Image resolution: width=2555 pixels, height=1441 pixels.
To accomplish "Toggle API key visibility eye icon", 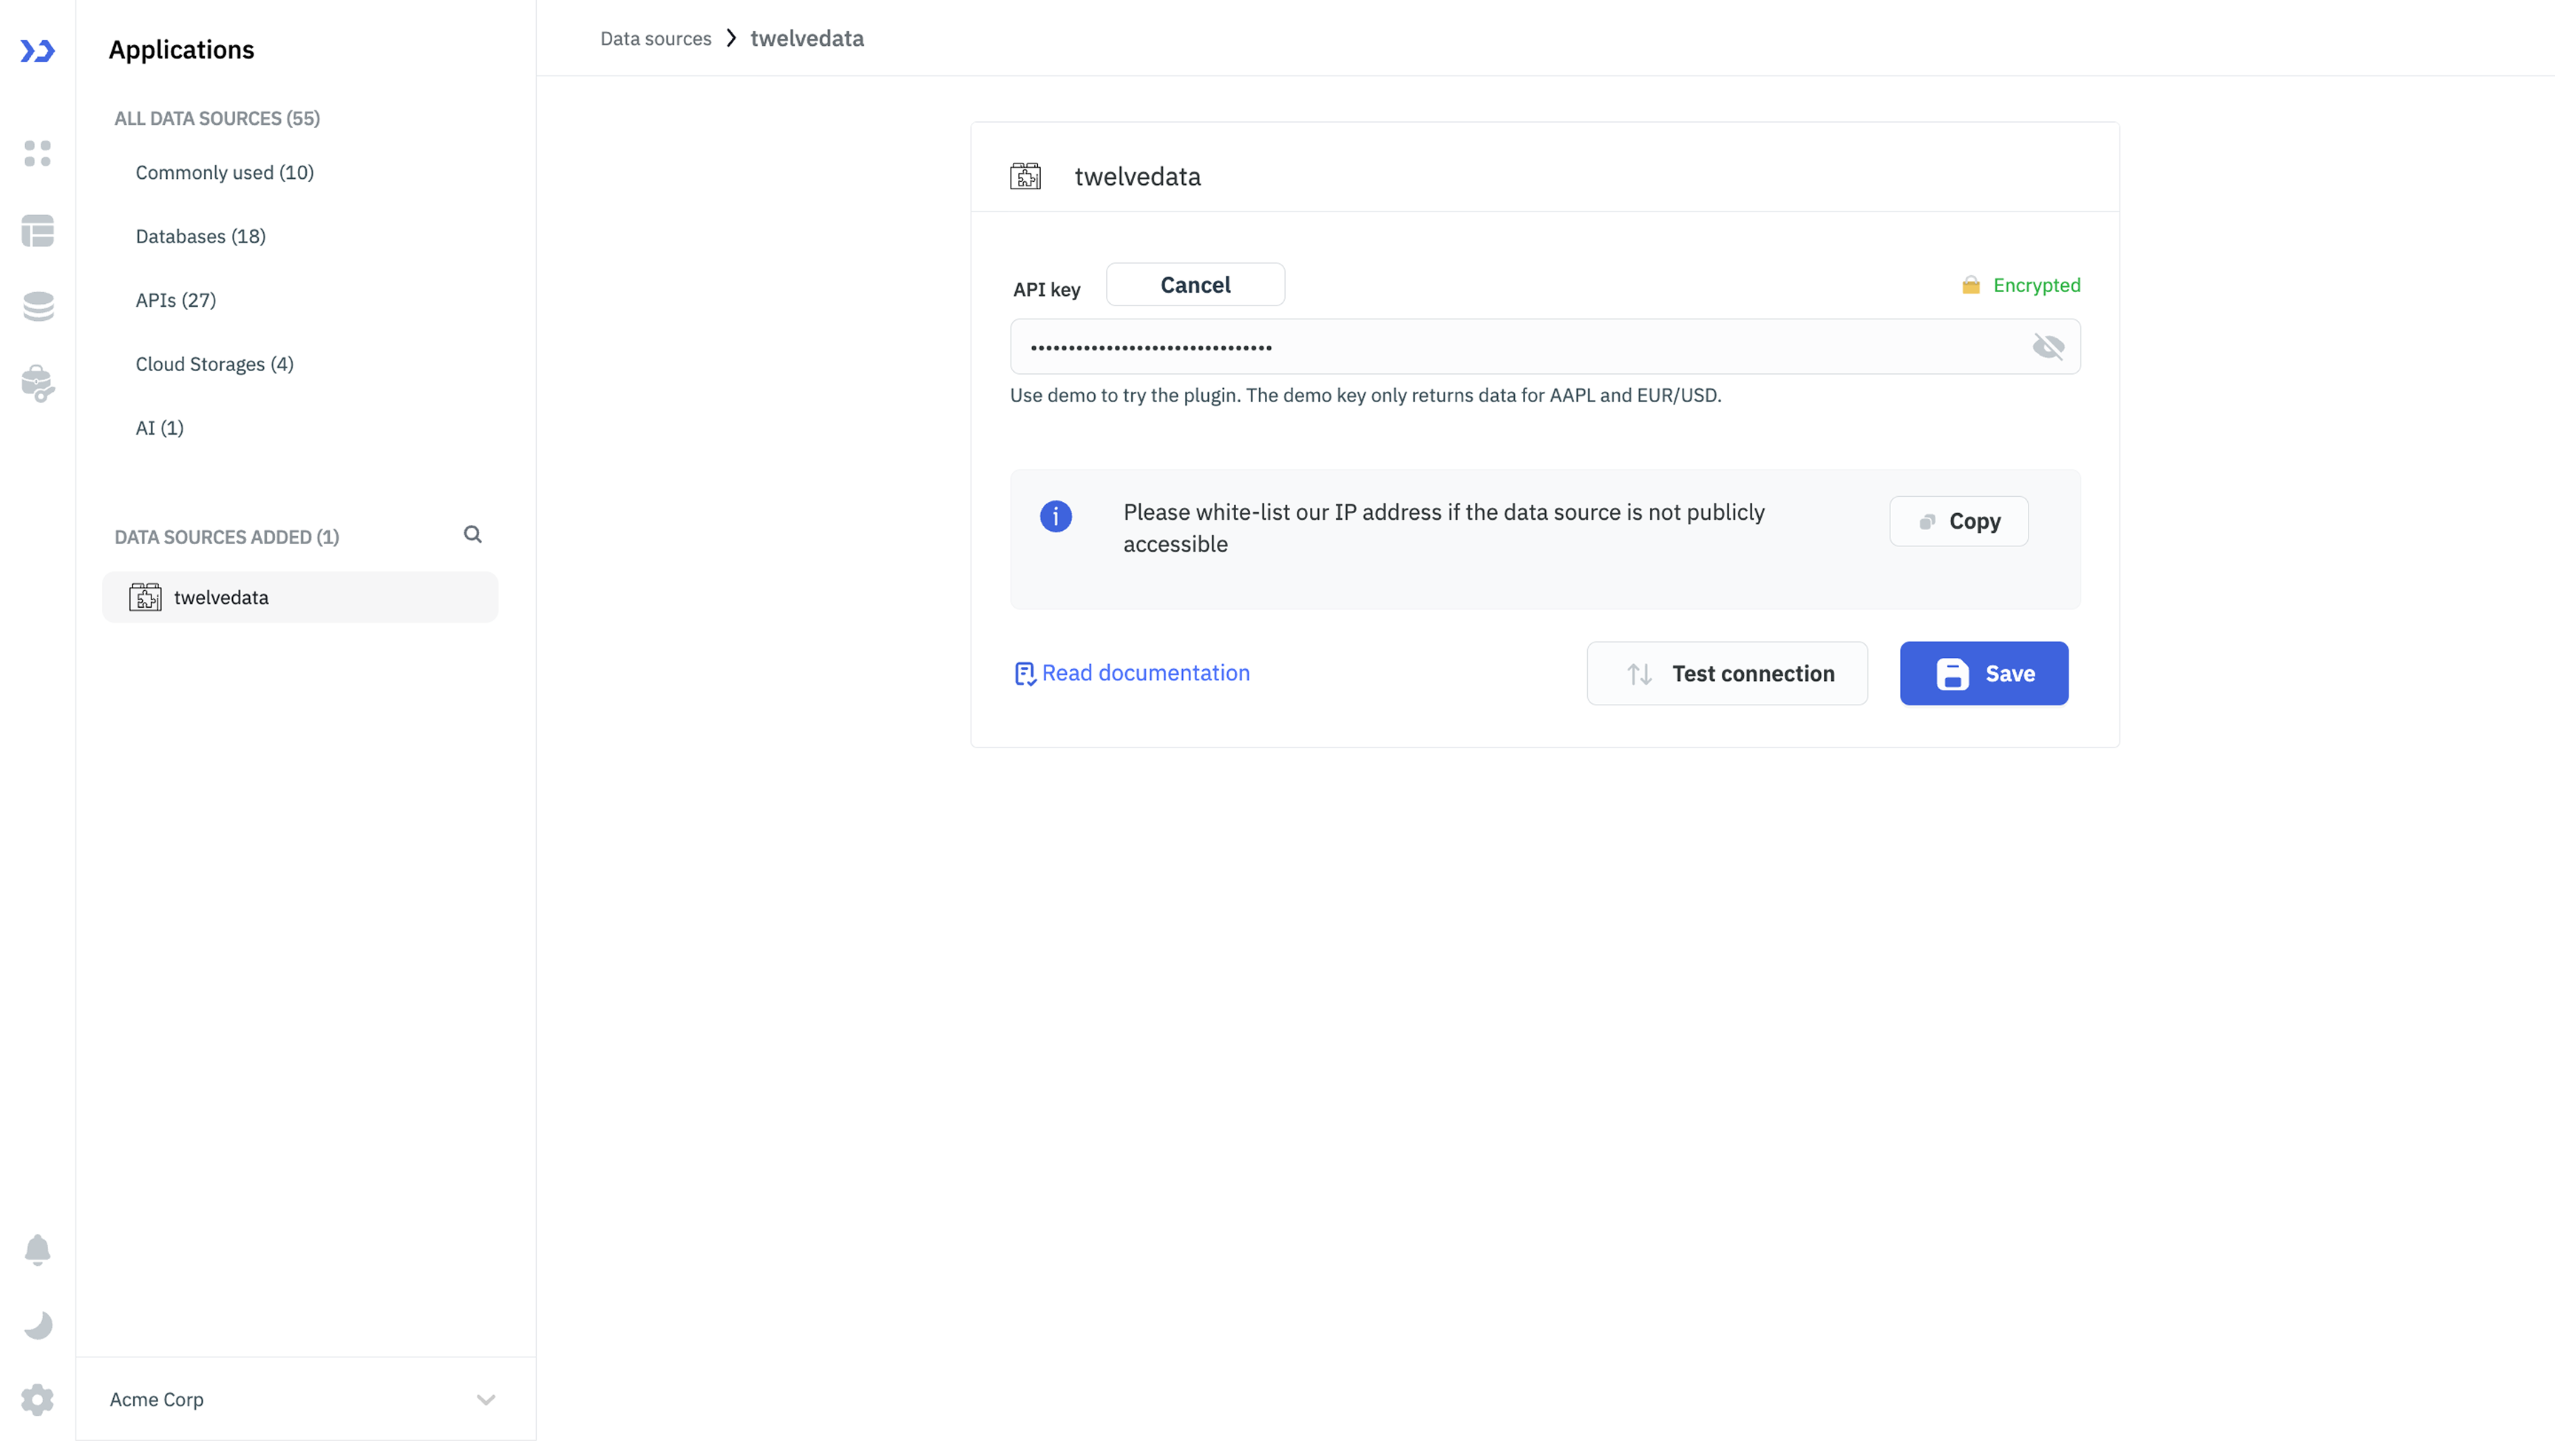I will pyautogui.click(x=2048, y=347).
